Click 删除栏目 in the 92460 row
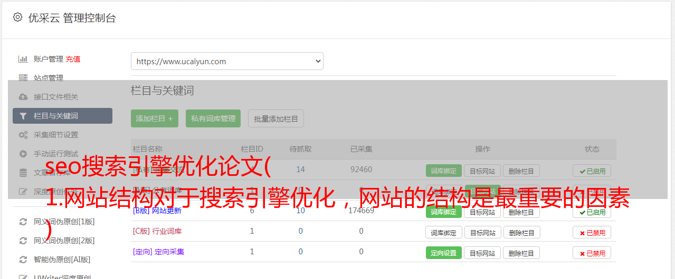The width and height of the screenshot is (675, 279). coord(521,171)
